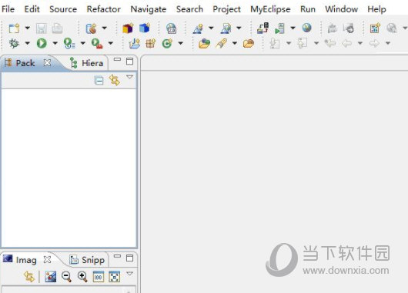Maximize the Package Explorer panel
Screen dimensions: 408x293
[129, 62]
